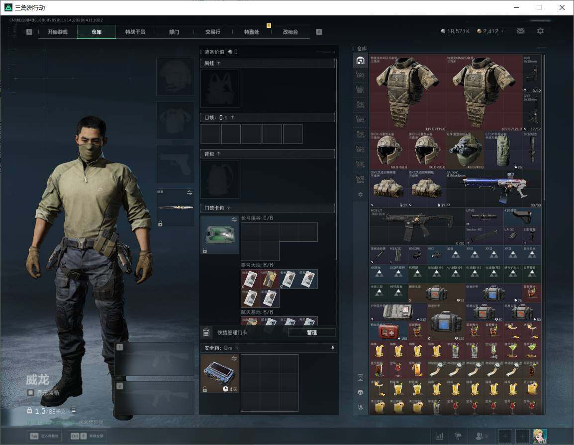Viewport: 574px width, 445px height.
Task: Click the warehouse sidebar preview icon above layers
Action: point(360,378)
